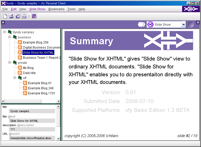Click the round dotted-square button beside view selector
The height and width of the screenshot is (147, 201).
(x=191, y=24)
